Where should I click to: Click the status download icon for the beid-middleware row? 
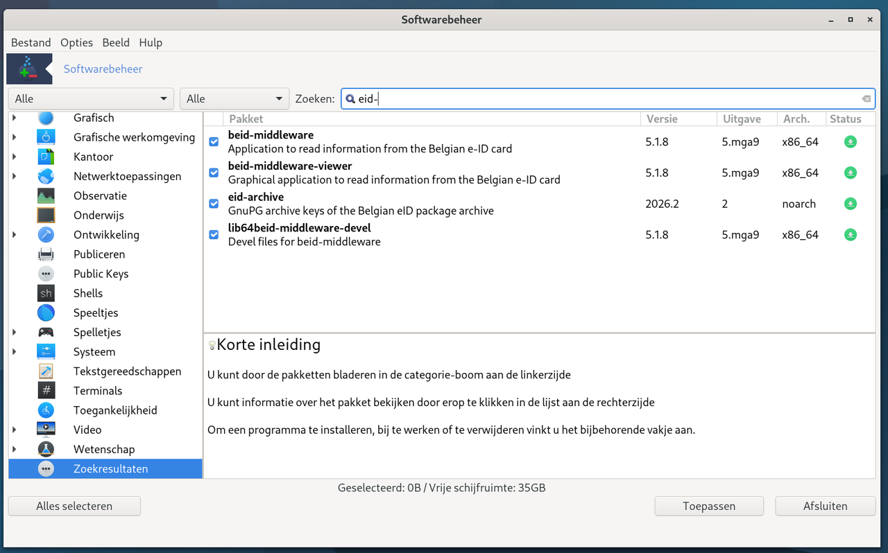[850, 141]
